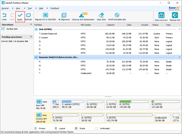This screenshot has height=134, width=182.
Task: Select C: system (NTFS) block in the disk map
Action: click(73, 104)
